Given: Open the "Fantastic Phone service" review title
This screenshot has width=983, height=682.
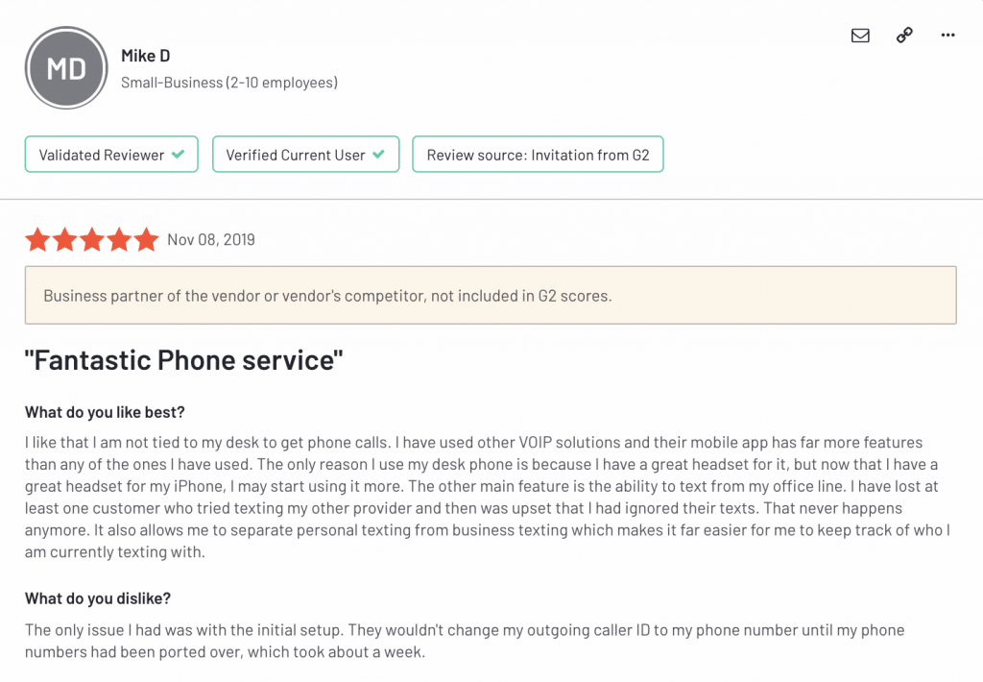Looking at the screenshot, I should pyautogui.click(x=183, y=361).
